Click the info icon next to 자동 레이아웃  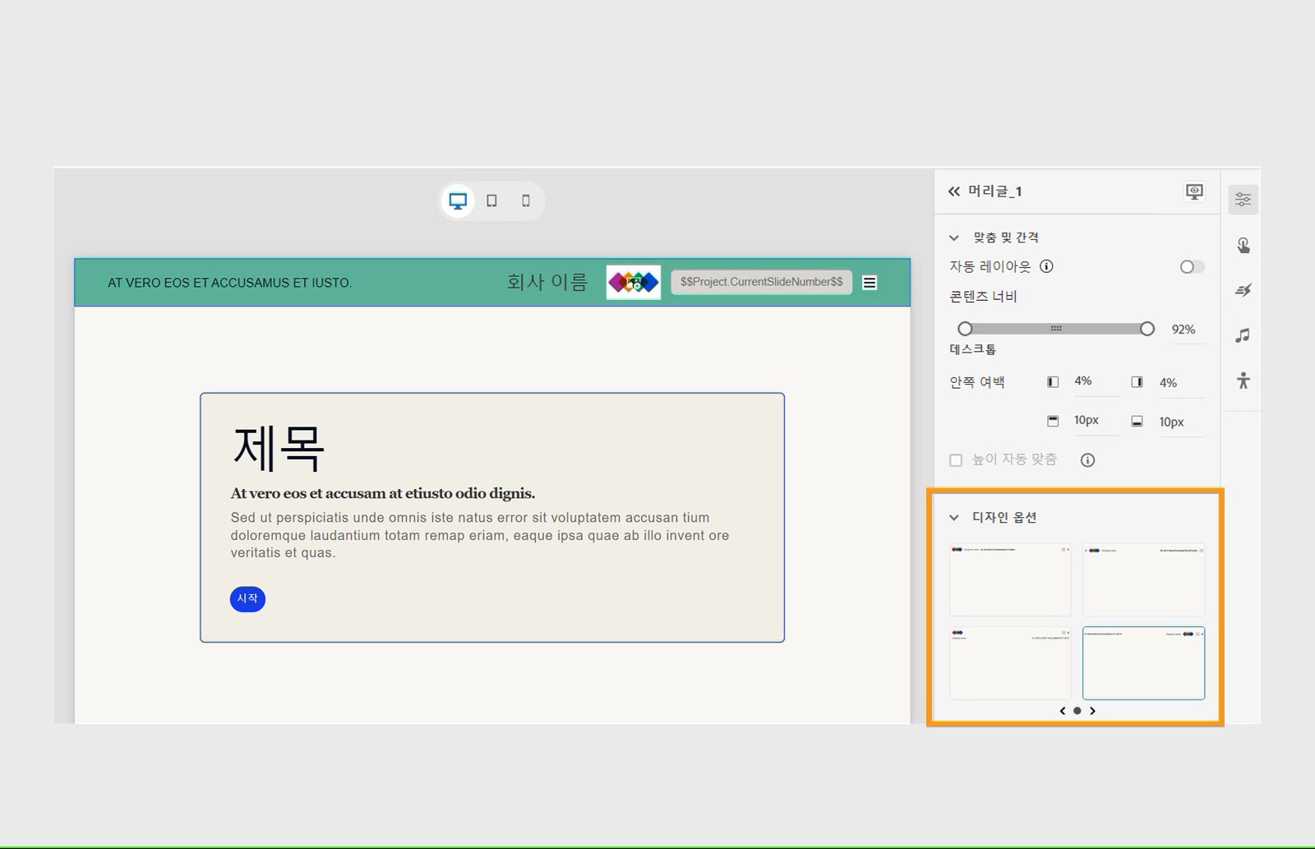pyautogui.click(x=1048, y=266)
